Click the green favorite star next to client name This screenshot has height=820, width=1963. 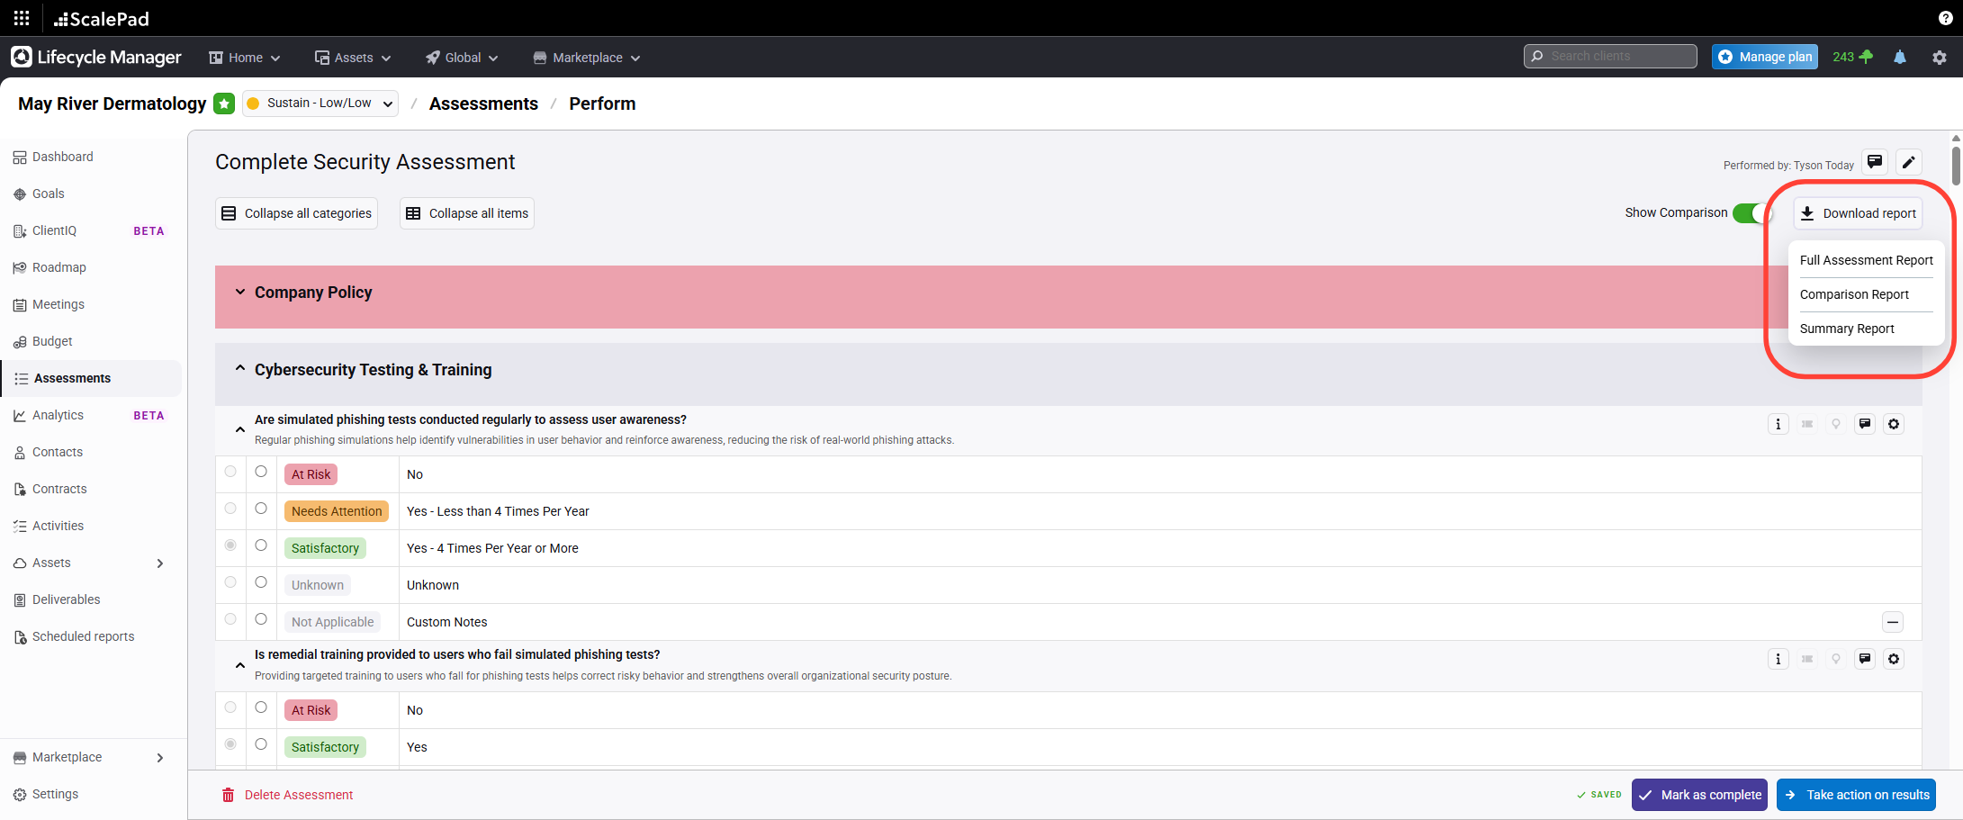[224, 104]
